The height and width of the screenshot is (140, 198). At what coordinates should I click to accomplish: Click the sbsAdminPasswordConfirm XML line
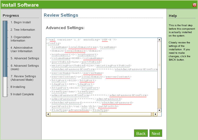104,69
